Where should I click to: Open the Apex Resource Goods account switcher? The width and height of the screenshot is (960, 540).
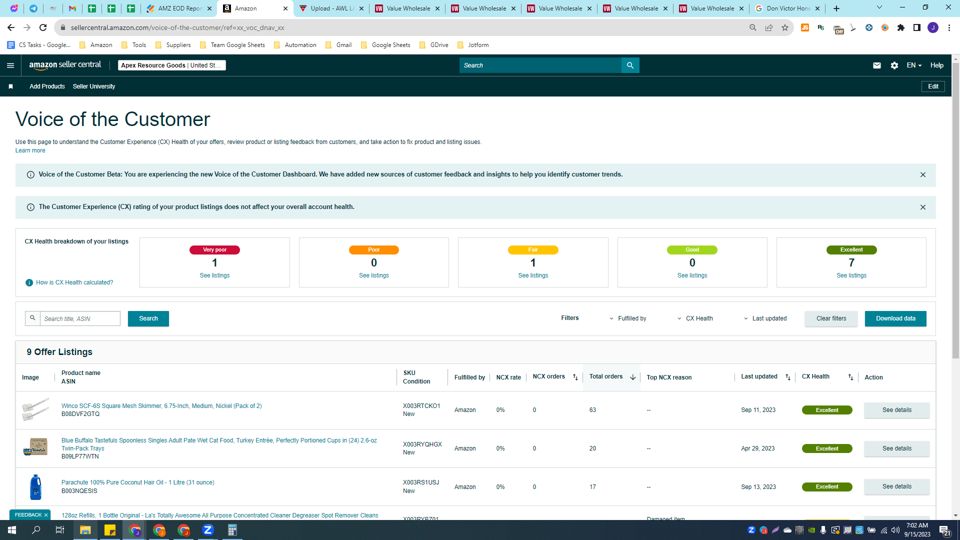pos(172,65)
